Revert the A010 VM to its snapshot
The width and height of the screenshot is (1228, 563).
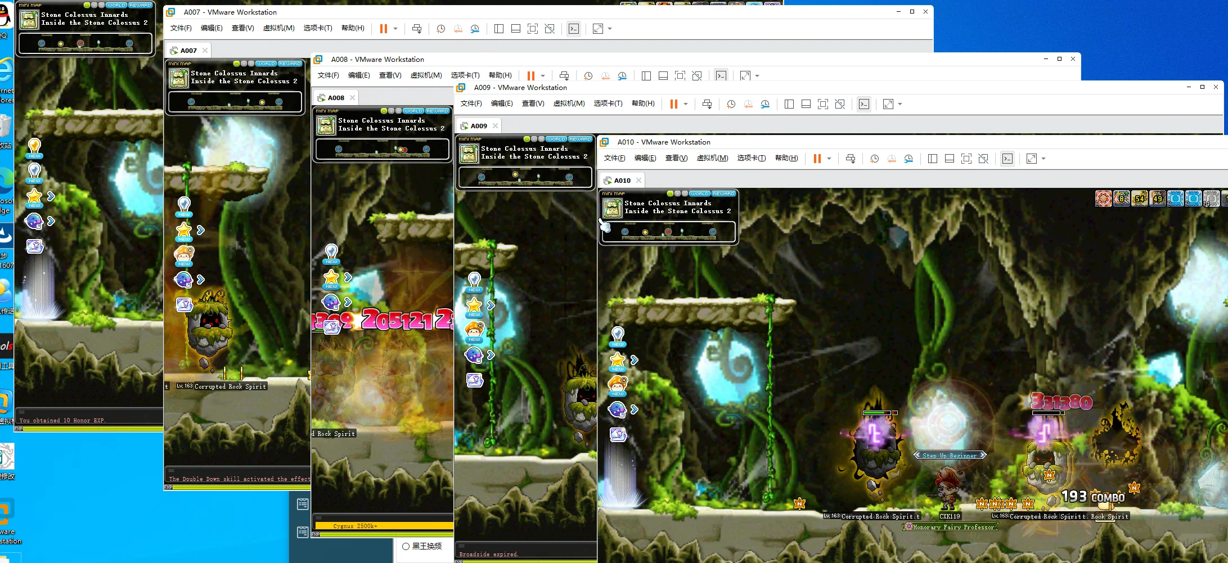click(892, 159)
